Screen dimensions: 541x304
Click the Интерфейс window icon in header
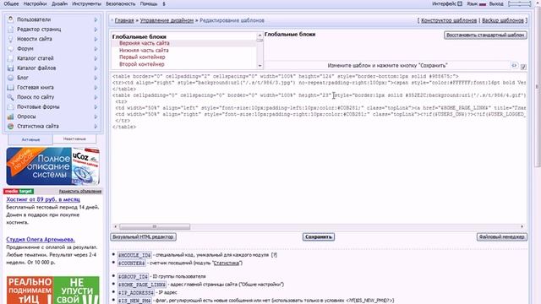coord(460,3)
